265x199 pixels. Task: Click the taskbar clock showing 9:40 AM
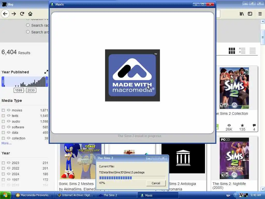click(x=256, y=195)
